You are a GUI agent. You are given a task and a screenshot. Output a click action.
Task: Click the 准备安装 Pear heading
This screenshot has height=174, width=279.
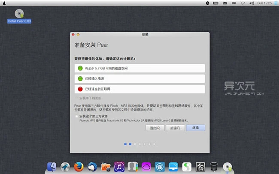91,45
